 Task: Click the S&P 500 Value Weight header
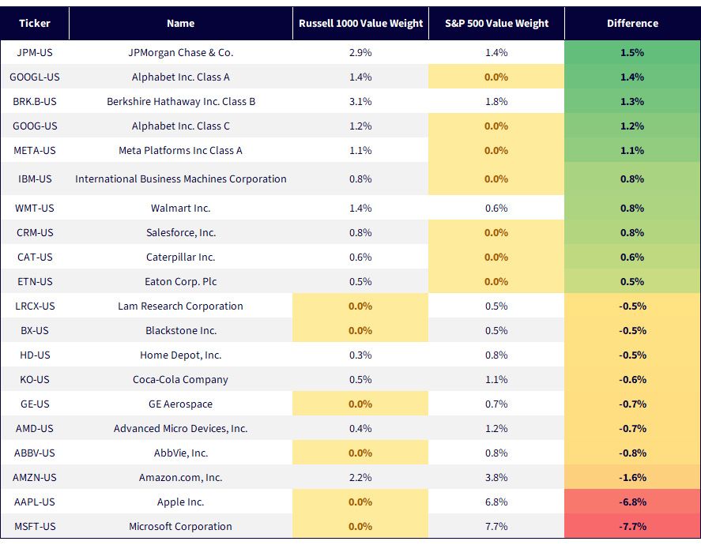click(496, 23)
